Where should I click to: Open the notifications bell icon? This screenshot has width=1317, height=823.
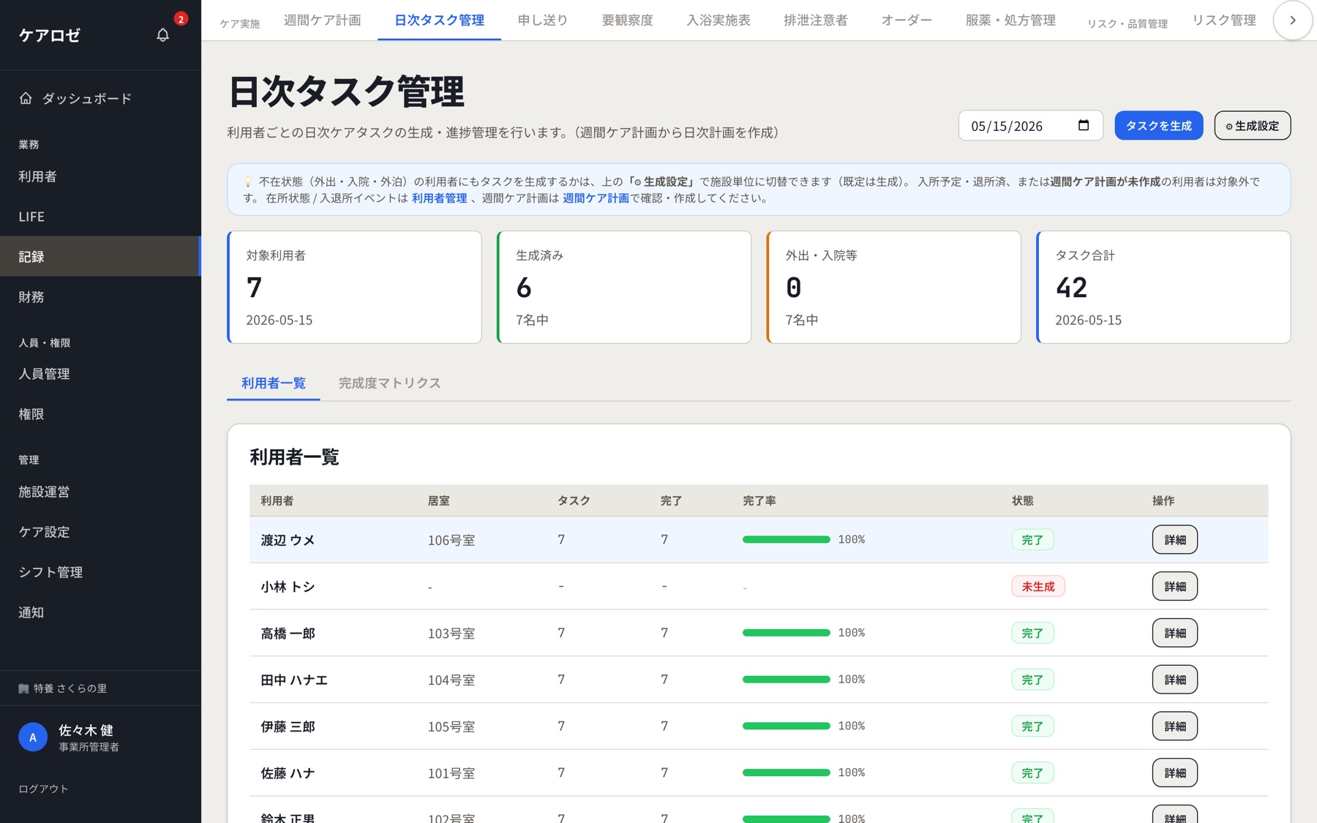point(162,34)
